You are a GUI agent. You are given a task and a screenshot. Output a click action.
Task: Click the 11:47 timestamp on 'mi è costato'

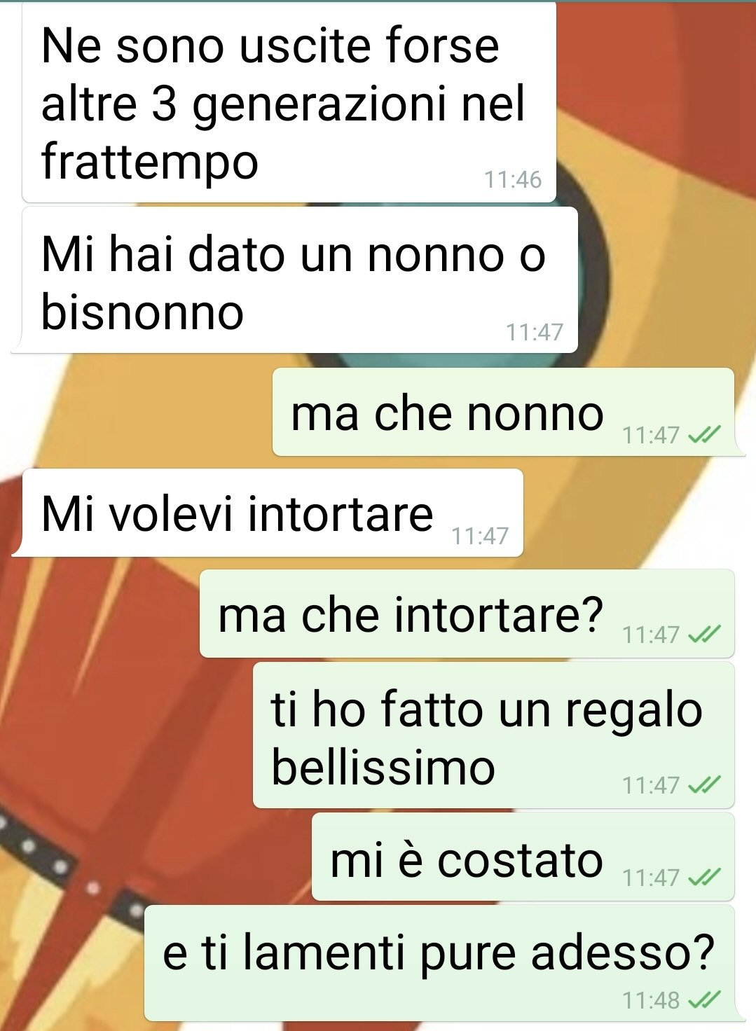pyautogui.click(x=651, y=878)
